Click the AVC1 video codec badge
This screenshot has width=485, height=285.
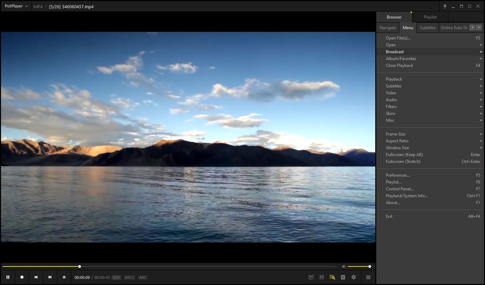(129, 277)
